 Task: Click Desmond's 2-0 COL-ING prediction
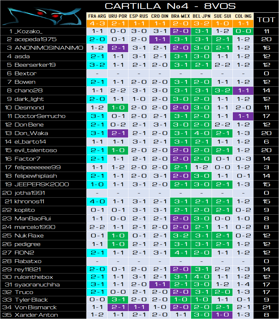pos(243,107)
